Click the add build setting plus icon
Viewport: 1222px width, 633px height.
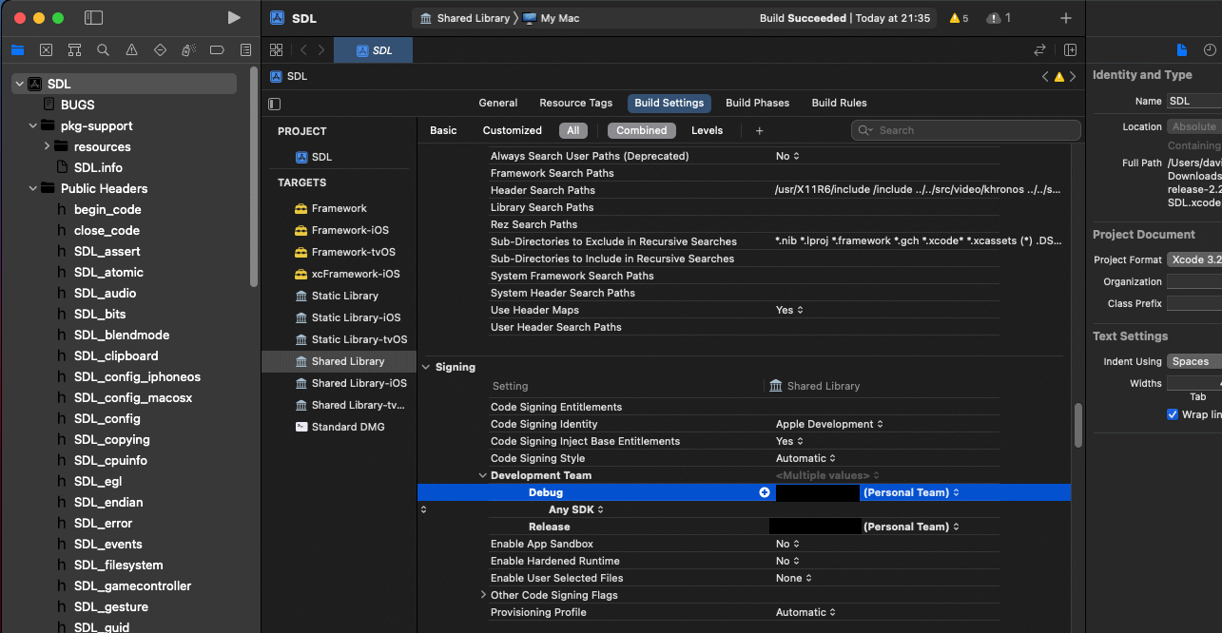759,131
